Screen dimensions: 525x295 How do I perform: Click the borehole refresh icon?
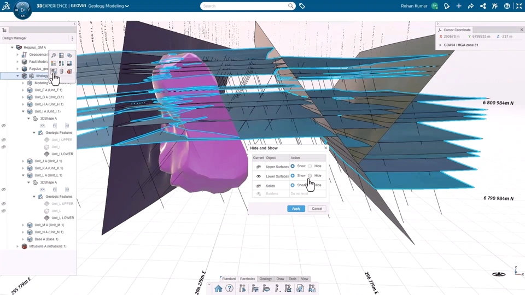(x=266, y=288)
